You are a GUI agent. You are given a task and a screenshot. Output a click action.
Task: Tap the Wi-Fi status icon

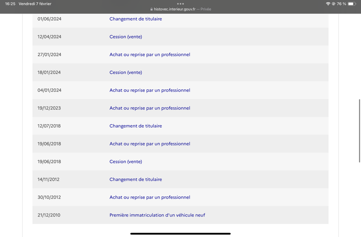pyautogui.click(x=328, y=4)
